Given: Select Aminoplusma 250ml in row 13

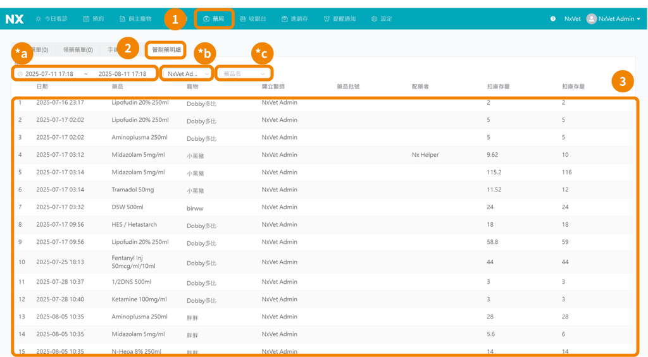Looking at the screenshot, I should 140,317.
